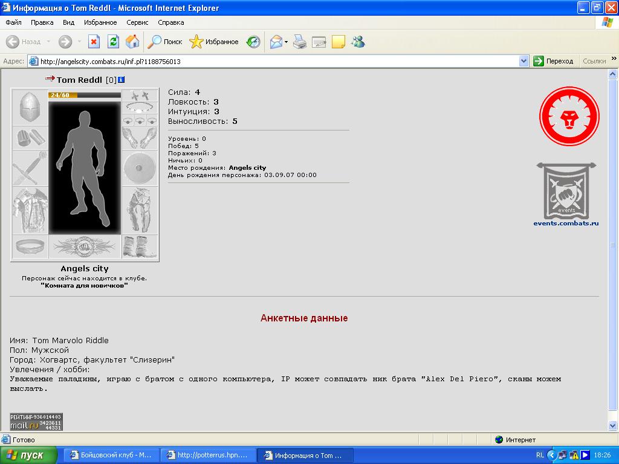The height and width of the screenshot is (464, 619).
Task: Open the Файл menu
Action: click(14, 22)
